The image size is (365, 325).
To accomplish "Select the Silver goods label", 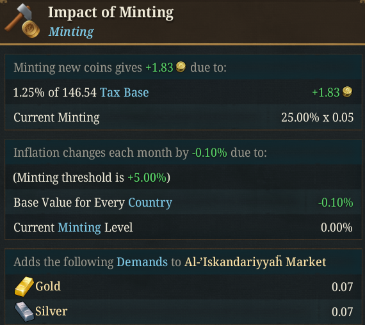I will coord(51,312).
